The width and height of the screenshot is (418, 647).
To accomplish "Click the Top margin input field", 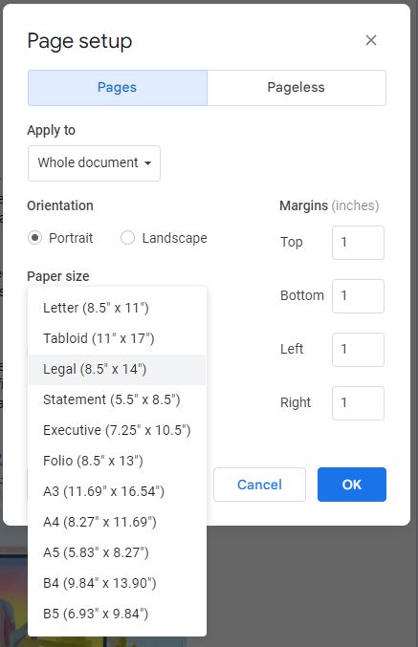I will (x=358, y=243).
